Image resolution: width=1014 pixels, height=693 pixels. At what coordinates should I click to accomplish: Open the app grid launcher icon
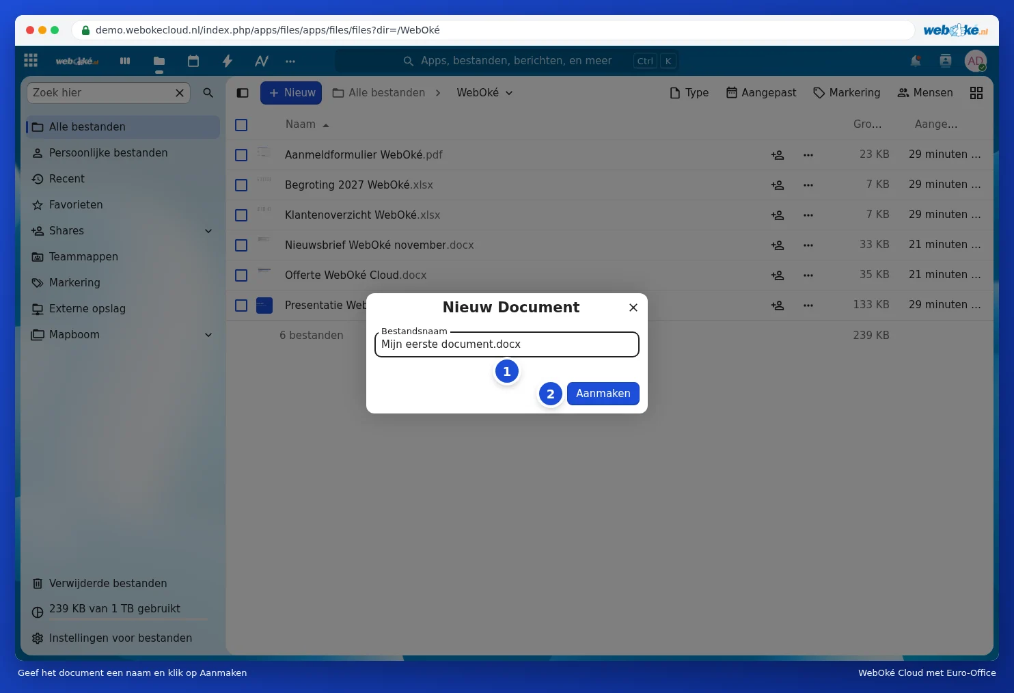(x=31, y=61)
